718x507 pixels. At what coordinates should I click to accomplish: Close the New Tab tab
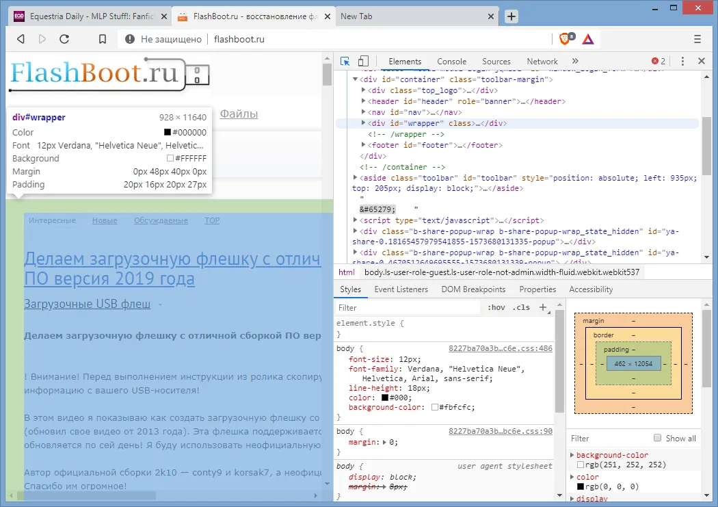[x=490, y=16]
